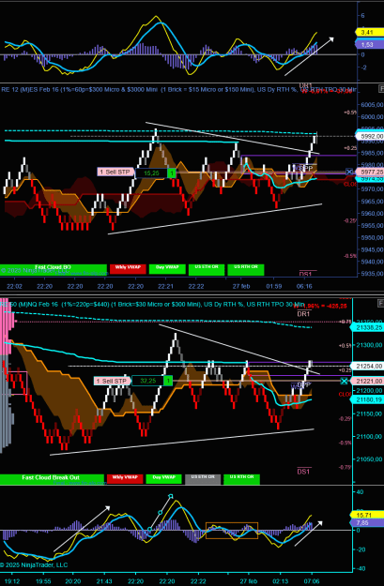Viewport: 384px width, 586px height.
Task: Cancel the NQ sell stop order X icon
Action: (344, 381)
